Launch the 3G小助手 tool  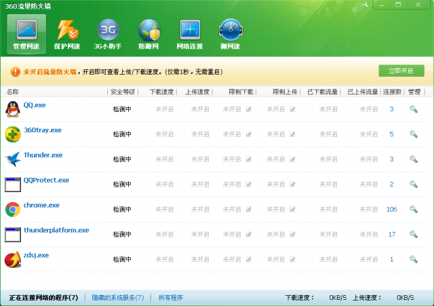pos(108,35)
